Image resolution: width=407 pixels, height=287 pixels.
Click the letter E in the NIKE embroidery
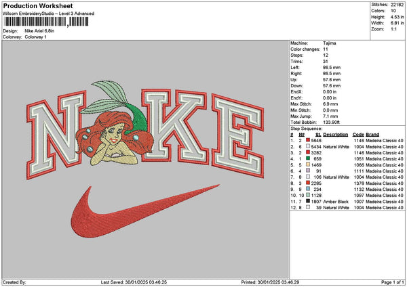pos(238,136)
